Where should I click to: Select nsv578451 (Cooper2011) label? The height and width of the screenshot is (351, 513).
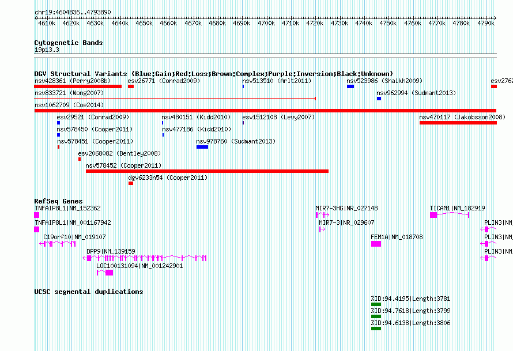(x=95, y=141)
